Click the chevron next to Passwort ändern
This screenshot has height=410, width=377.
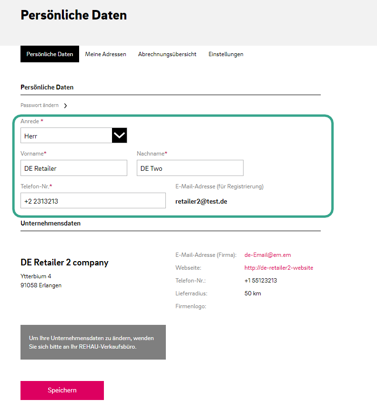coord(65,106)
